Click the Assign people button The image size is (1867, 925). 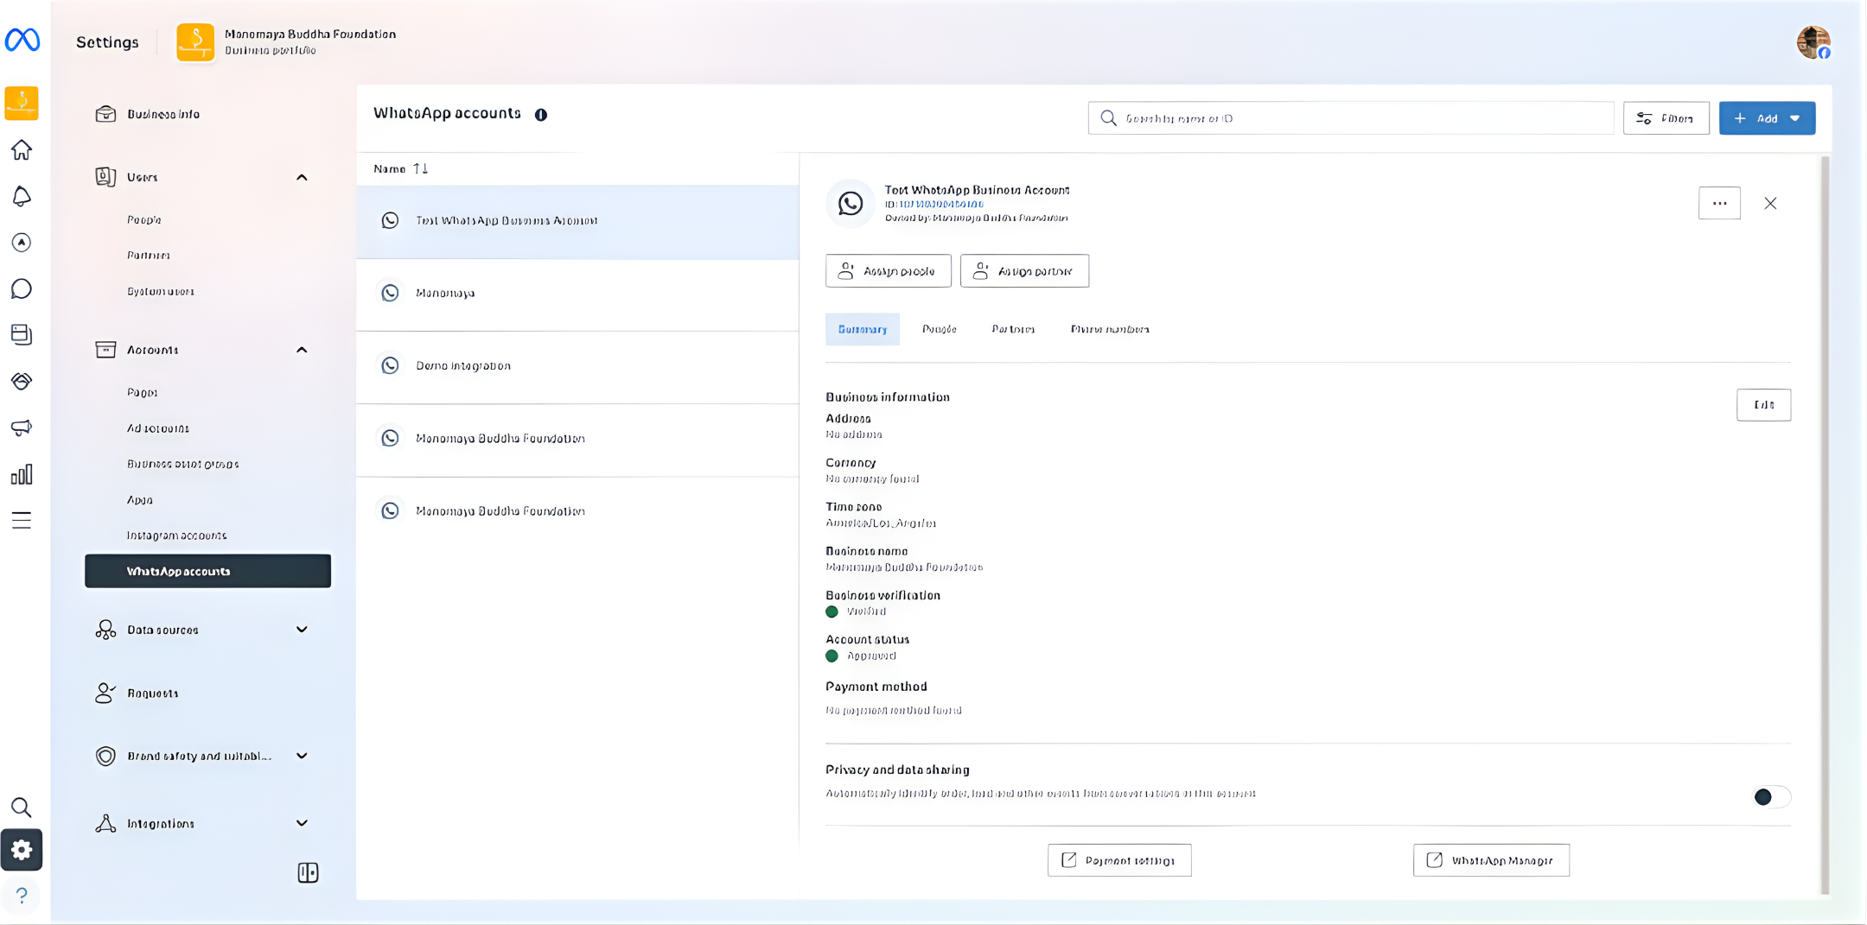(888, 271)
